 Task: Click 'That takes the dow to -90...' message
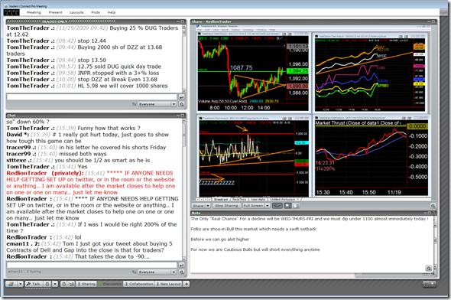coord(112,256)
